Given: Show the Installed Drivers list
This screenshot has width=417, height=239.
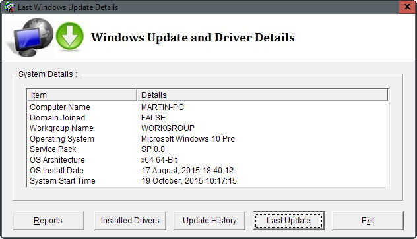Looking at the screenshot, I should 130,221.
